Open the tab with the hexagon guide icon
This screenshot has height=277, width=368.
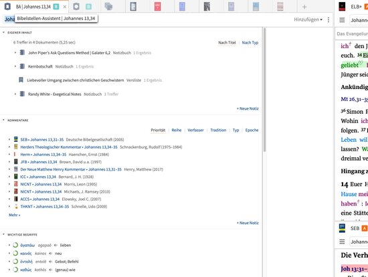76,7
